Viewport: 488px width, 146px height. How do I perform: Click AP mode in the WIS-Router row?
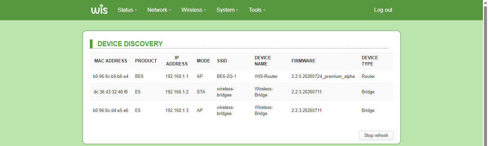(200, 77)
